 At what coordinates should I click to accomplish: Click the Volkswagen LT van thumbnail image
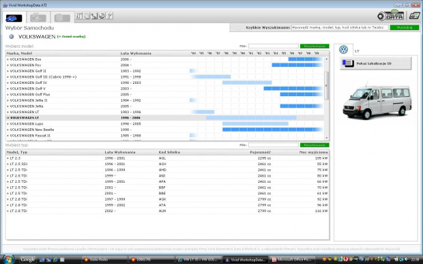[x=377, y=101]
